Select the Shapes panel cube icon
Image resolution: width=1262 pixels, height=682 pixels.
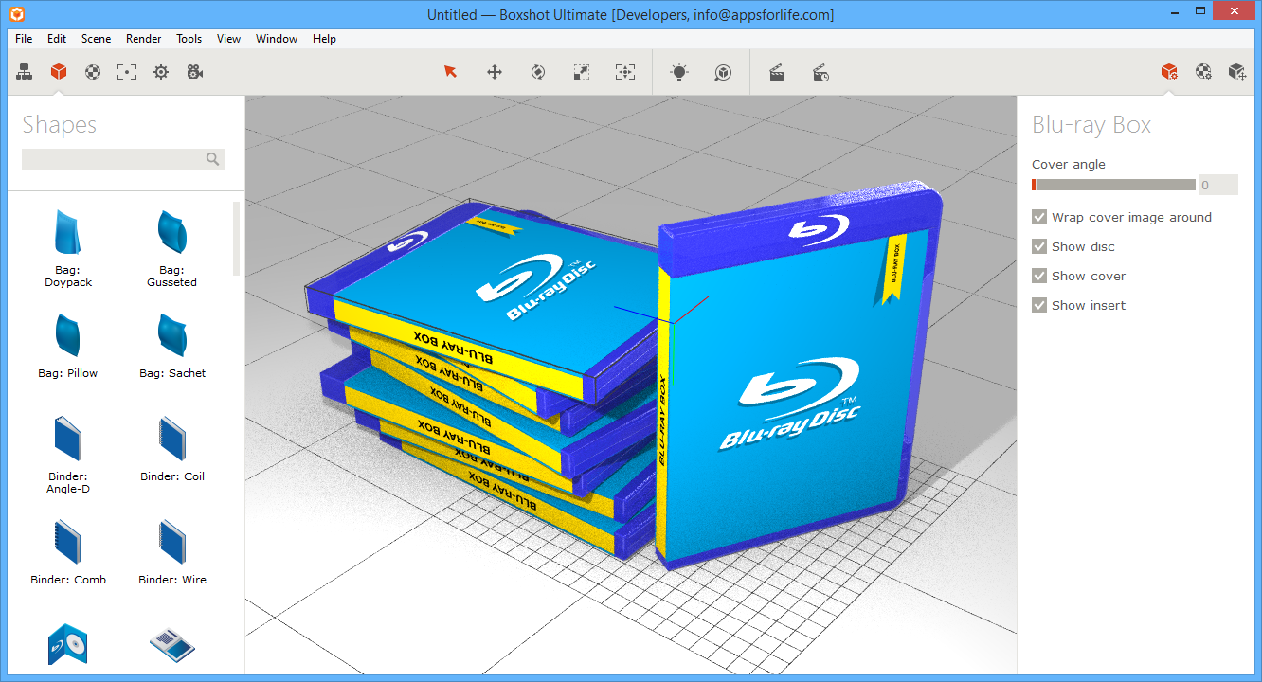coord(59,72)
